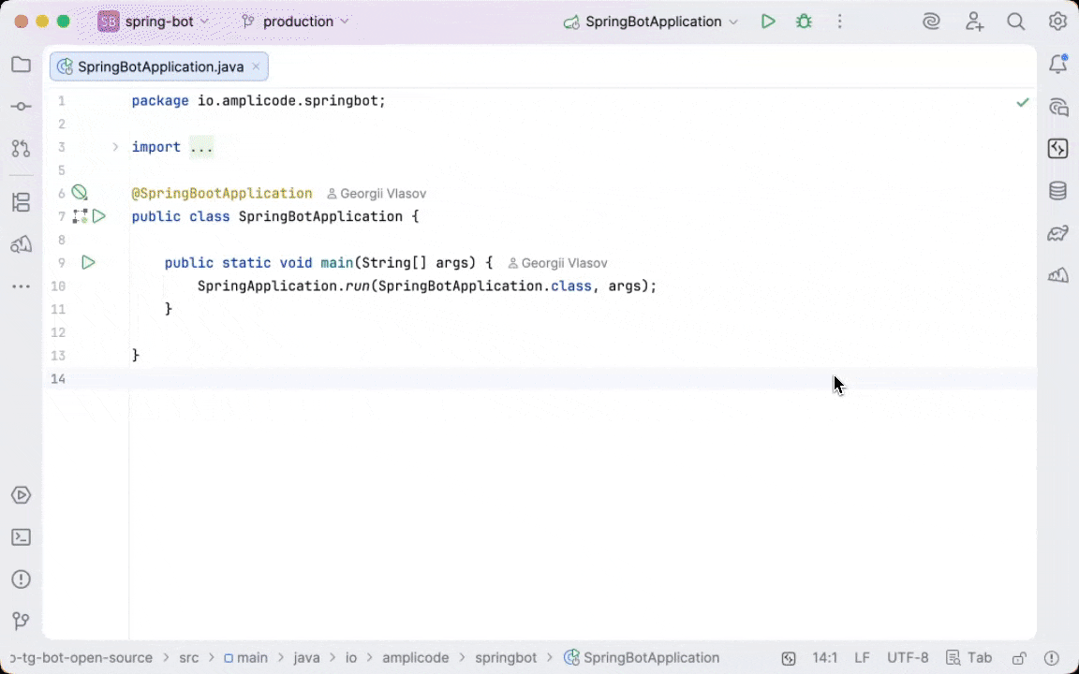Show the Problems tool window
The image size is (1079, 674).
click(21, 579)
